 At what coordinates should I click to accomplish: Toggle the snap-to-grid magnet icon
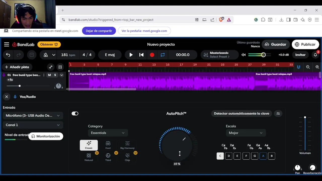tap(298, 67)
